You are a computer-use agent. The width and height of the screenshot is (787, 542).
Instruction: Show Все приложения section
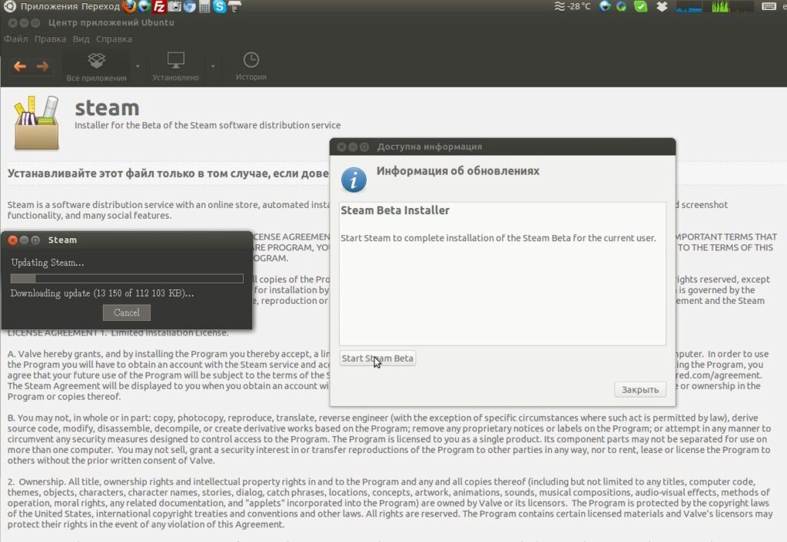[x=96, y=67]
